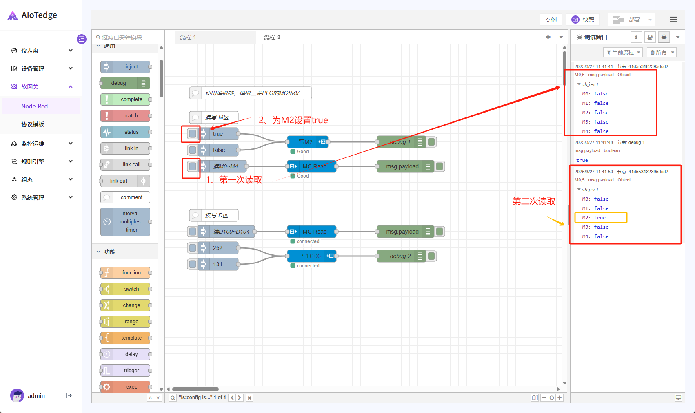Click the hamburger menu icon at top right
This screenshot has height=413, width=695.
coord(673,20)
